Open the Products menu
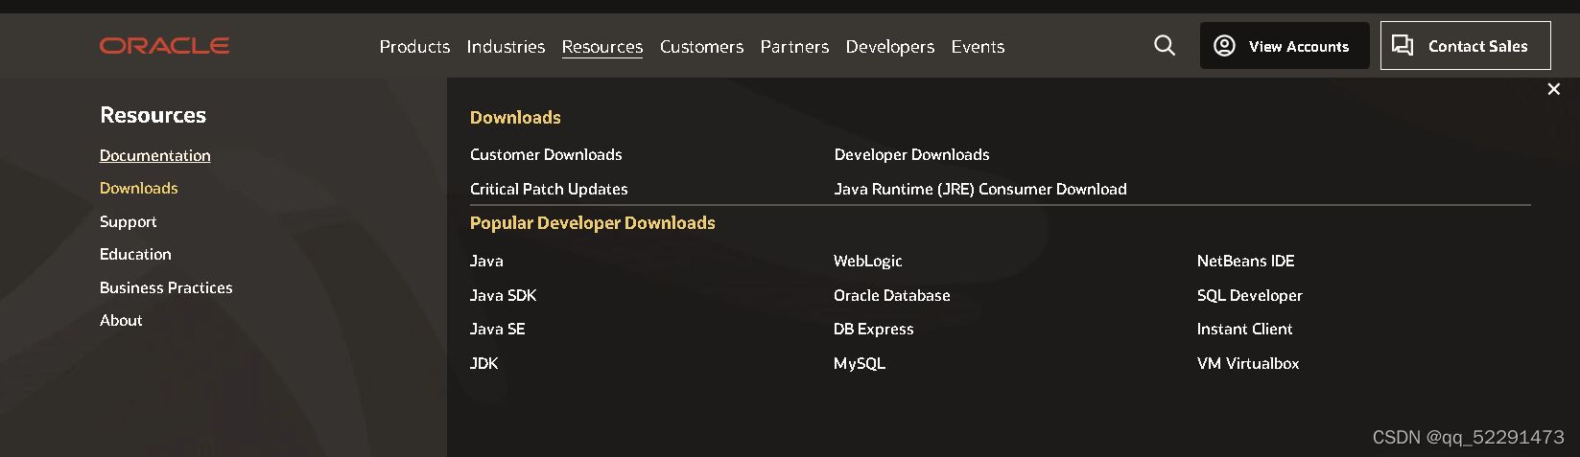This screenshot has height=457, width=1580. [x=414, y=46]
